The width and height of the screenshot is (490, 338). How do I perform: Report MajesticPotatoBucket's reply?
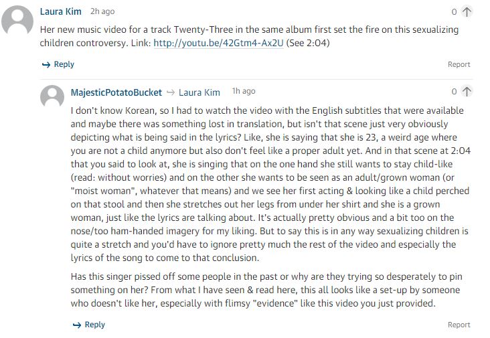tap(459, 325)
